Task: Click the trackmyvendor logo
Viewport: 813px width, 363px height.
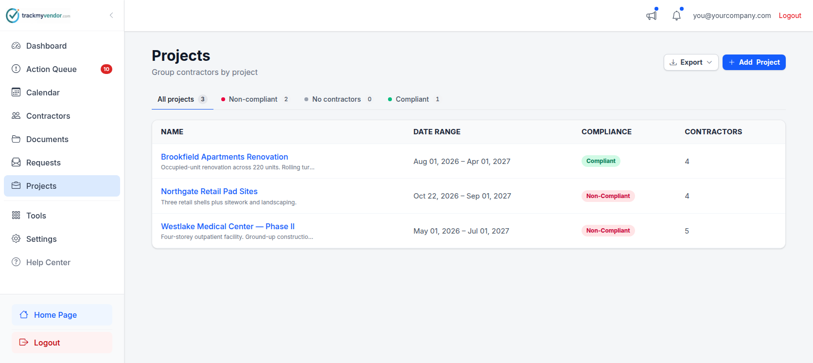Action: [x=38, y=16]
